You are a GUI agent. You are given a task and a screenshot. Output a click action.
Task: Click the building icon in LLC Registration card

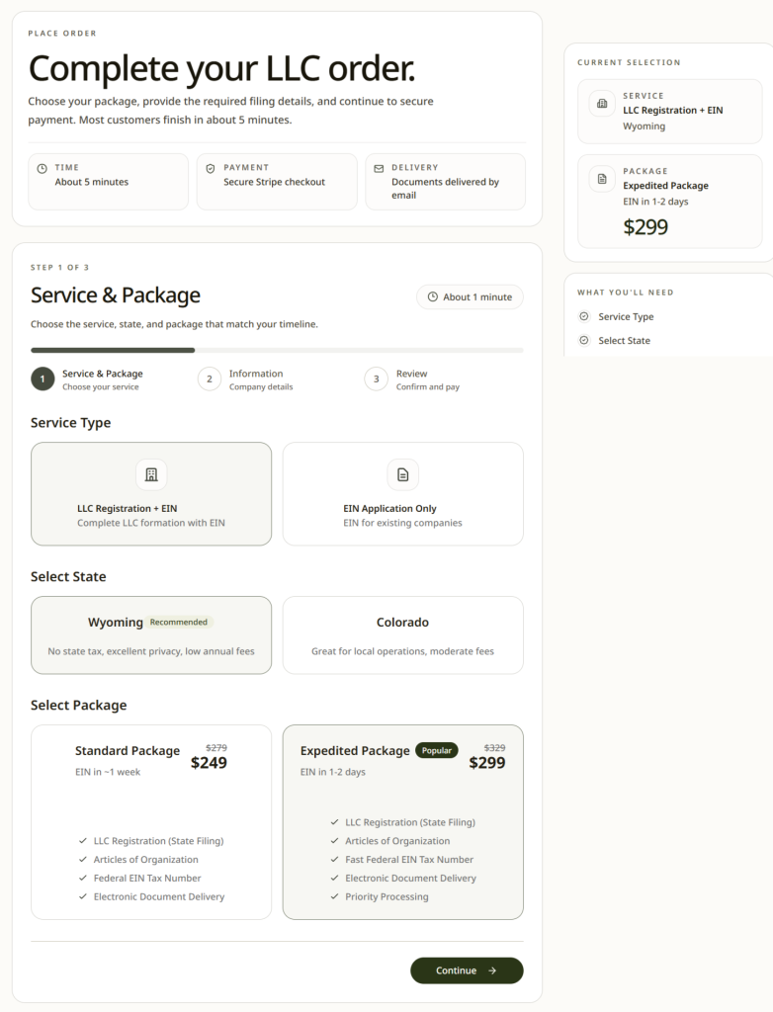[151, 474]
